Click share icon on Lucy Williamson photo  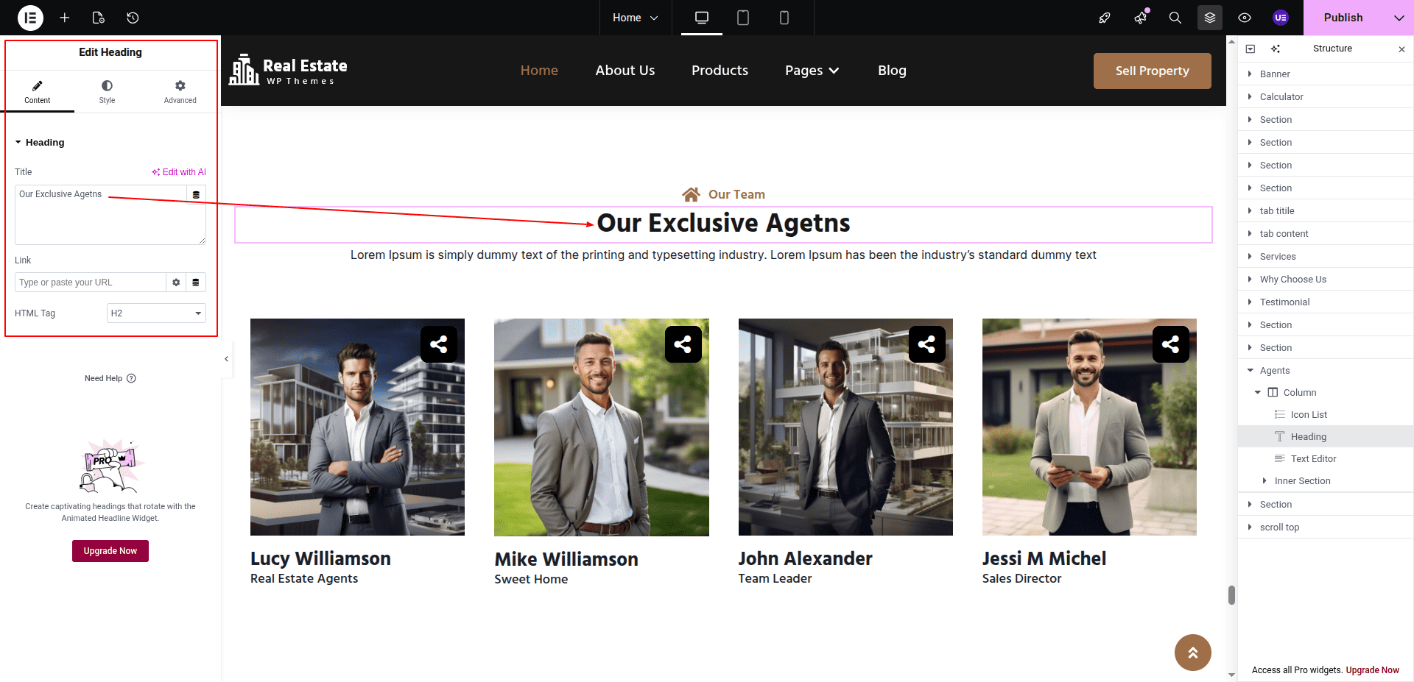tap(439, 344)
